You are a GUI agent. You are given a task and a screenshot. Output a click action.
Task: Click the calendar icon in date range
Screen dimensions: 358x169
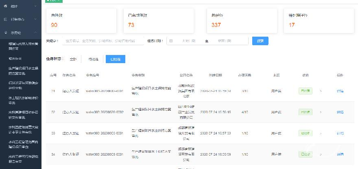pyautogui.click(x=171, y=41)
